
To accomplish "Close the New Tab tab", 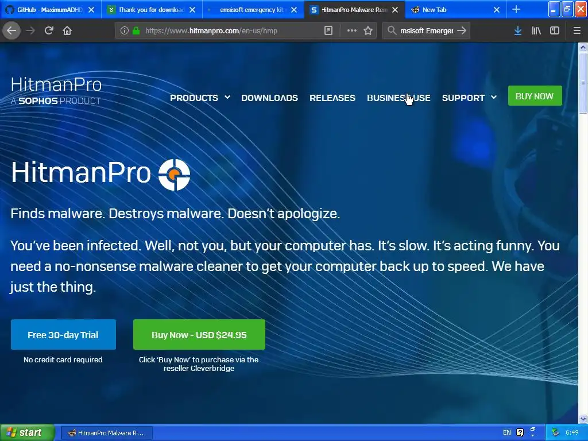I will [x=497, y=10].
